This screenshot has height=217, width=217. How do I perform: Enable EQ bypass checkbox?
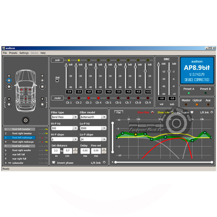(x=192, y=112)
